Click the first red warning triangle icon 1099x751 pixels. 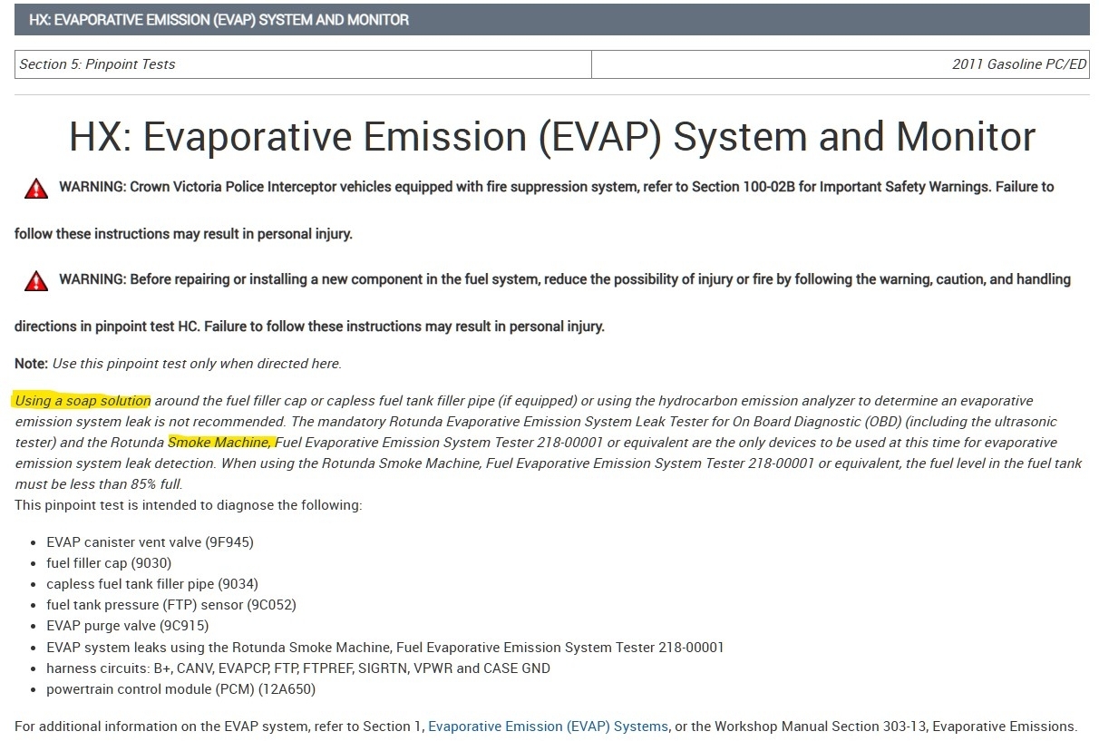(x=35, y=189)
